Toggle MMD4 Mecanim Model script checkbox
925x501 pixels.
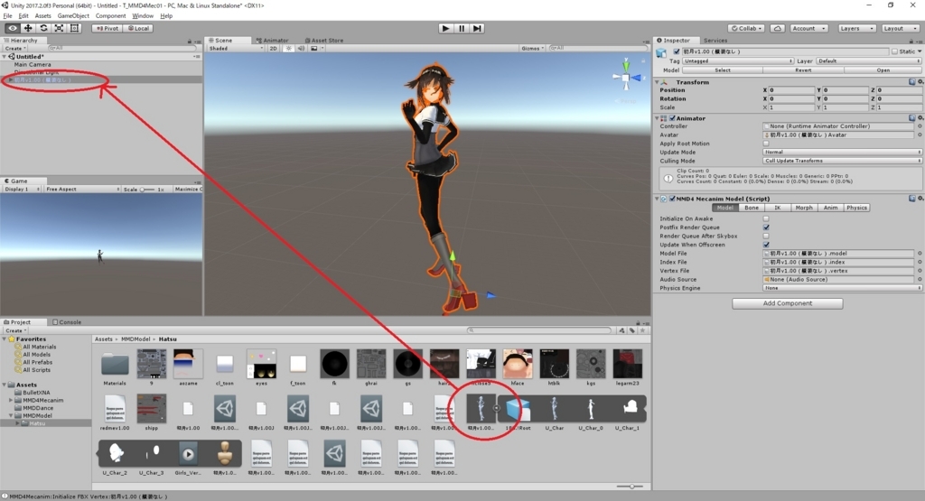tap(672, 199)
